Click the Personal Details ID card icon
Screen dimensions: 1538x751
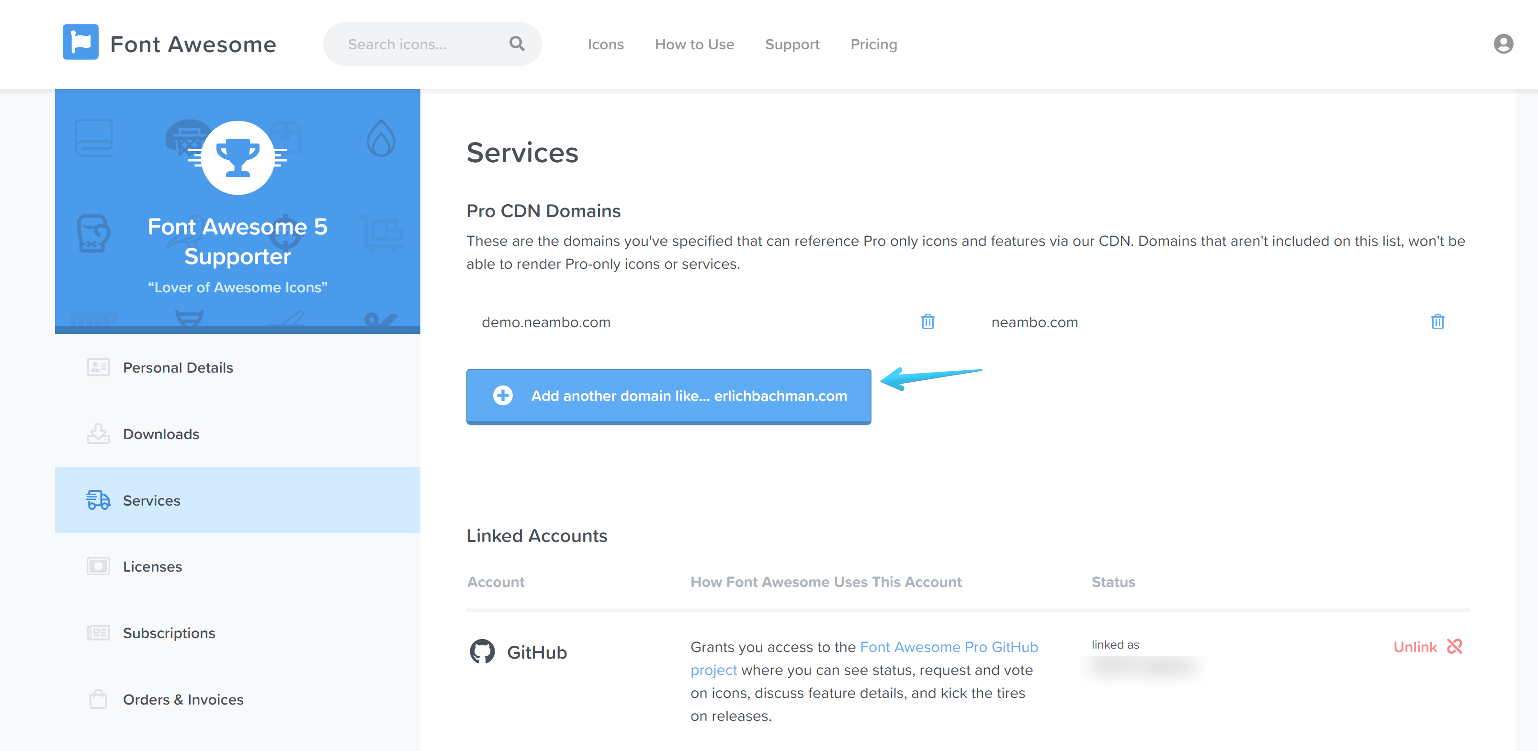[98, 367]
